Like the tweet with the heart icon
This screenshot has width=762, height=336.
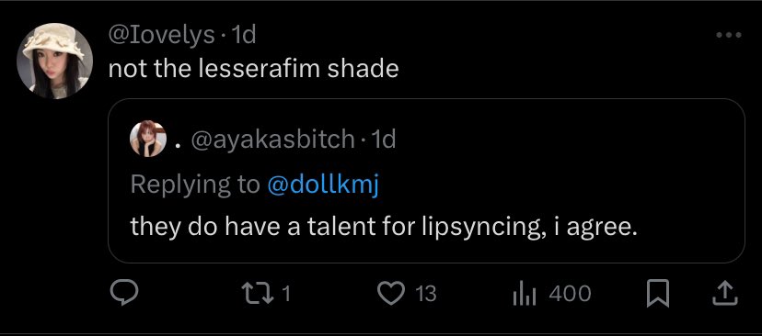coord(391,294)
